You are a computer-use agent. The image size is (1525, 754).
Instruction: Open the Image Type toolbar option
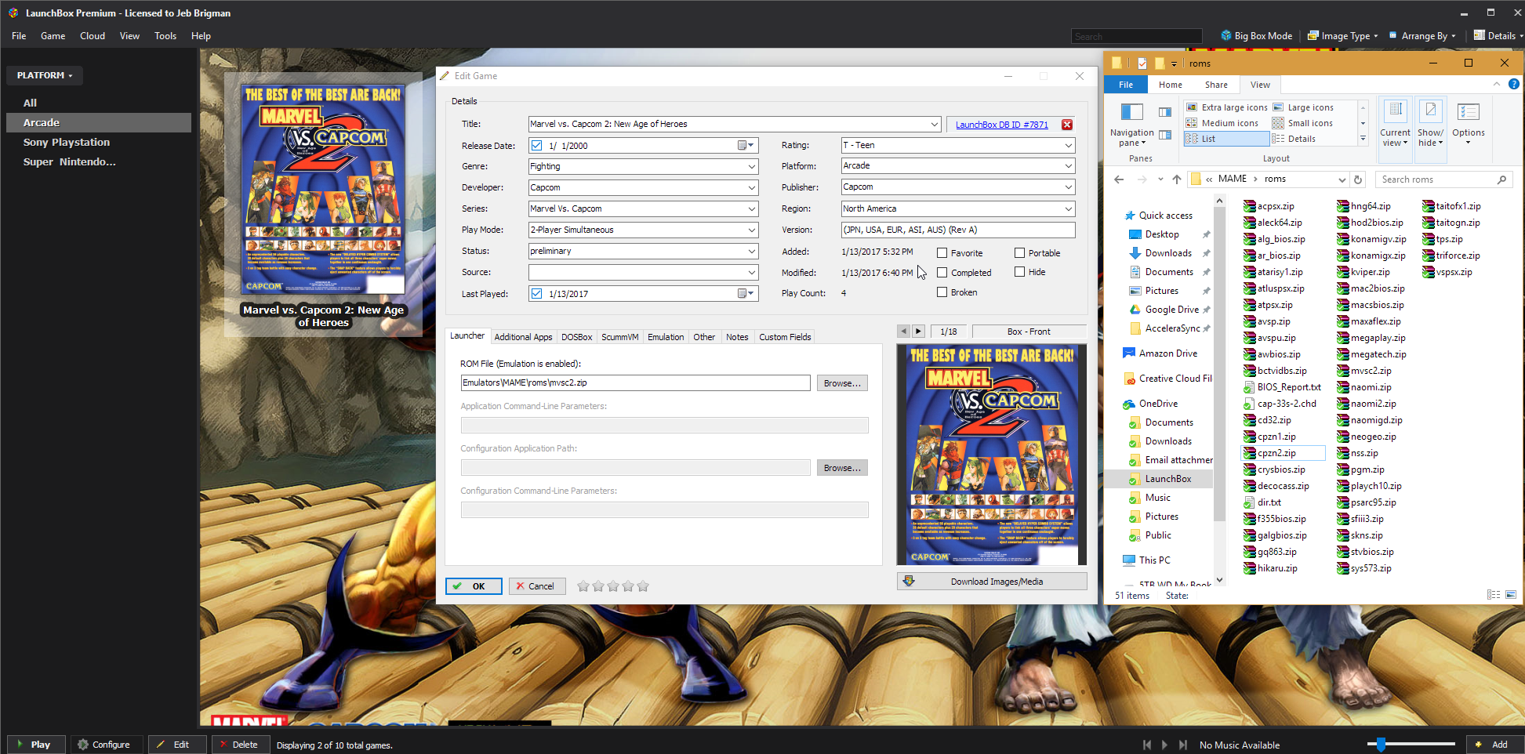pyautogui.click(x=1342, y=36)
